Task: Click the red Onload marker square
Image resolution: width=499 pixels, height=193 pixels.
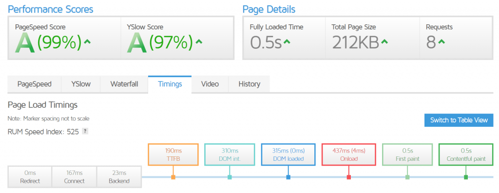Action: (349, 177)
